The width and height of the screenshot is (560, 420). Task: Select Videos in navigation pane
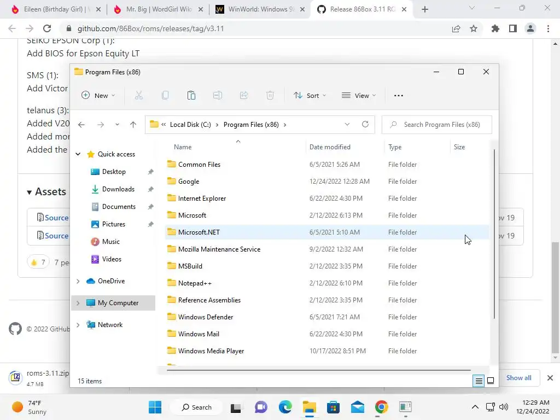[112, 259]
